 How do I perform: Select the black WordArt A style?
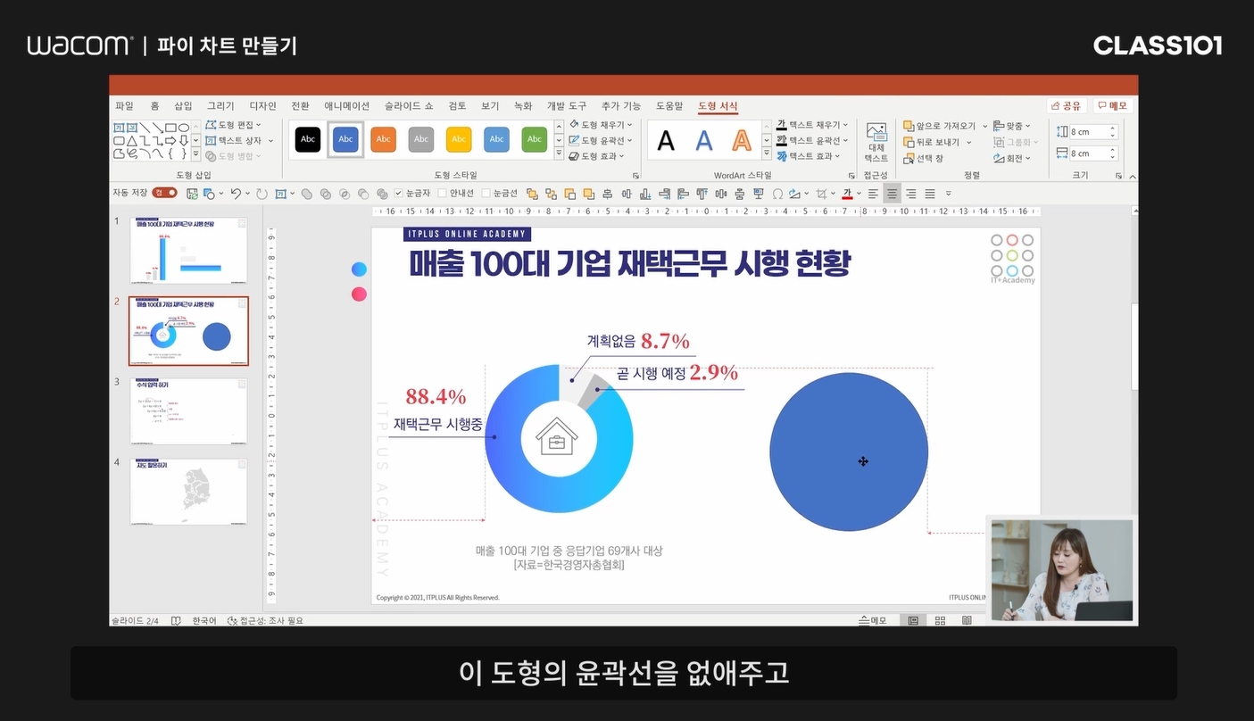point(667,140)
